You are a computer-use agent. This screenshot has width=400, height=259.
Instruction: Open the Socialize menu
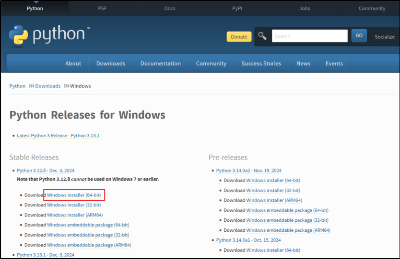385,37
